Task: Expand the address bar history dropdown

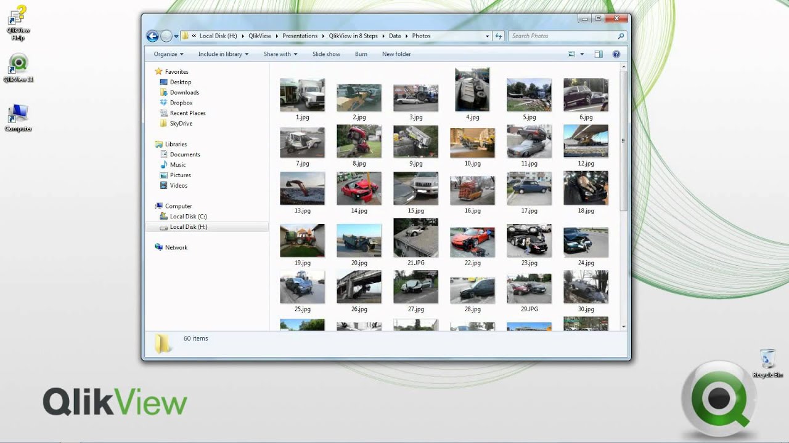Action: coord(488,36)
